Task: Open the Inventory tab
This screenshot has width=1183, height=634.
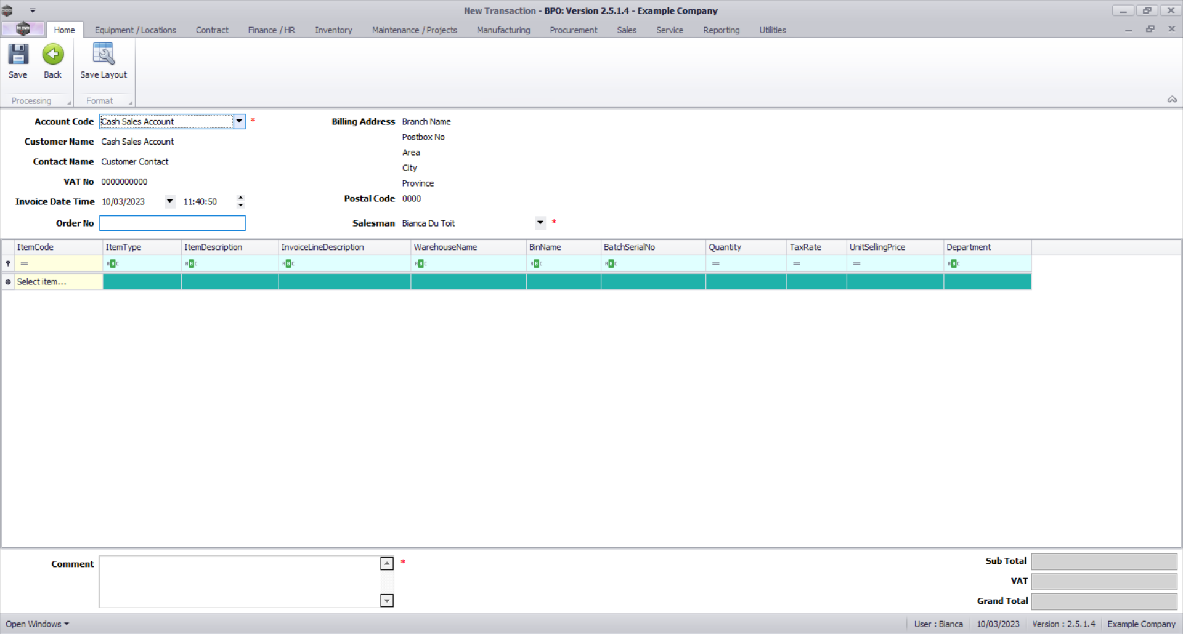Action: pyautogui.click(x=333, y=30)
